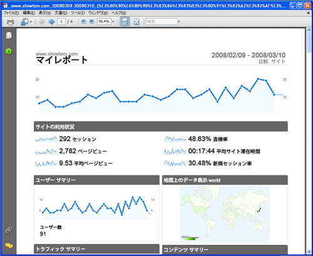Click the トラフィック サマリー section header
This screenshot has height=256, width=313.
[96, 249]
